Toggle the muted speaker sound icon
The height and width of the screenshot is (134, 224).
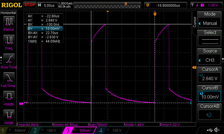coord(217,130)
